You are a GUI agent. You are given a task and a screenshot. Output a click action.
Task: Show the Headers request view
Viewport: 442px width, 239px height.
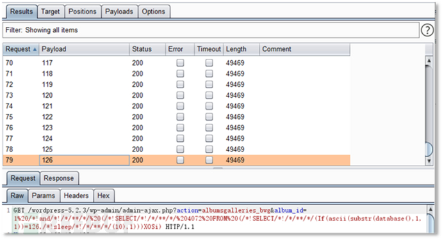click(76, 196)
